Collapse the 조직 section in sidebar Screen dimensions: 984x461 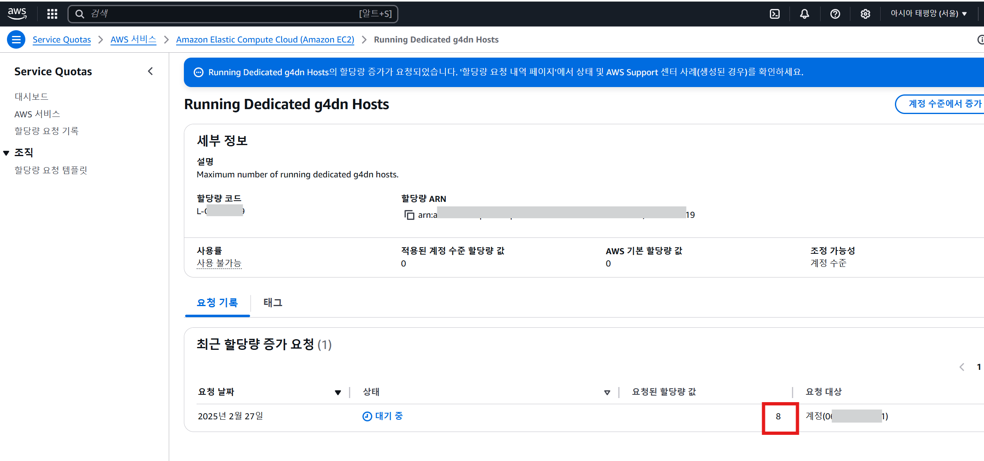click(6, 153)
